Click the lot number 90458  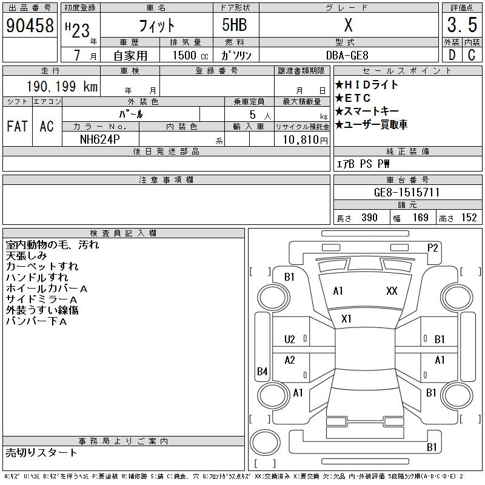pyautogui.click(x=29, y=25)
